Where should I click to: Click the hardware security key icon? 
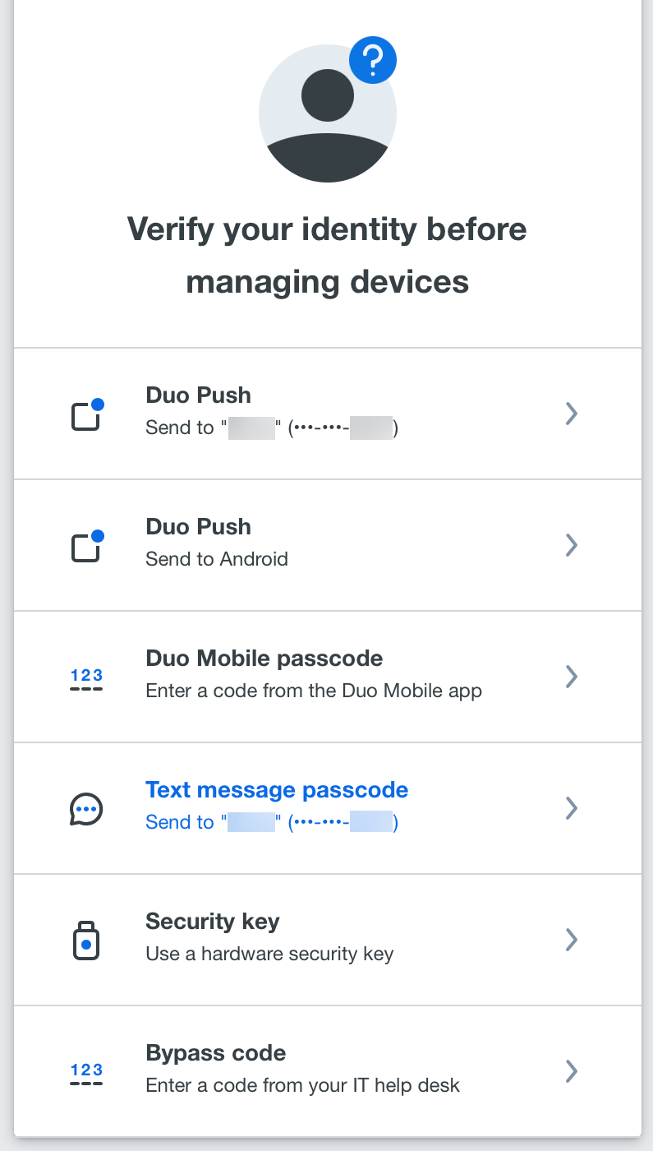[86, 941]
